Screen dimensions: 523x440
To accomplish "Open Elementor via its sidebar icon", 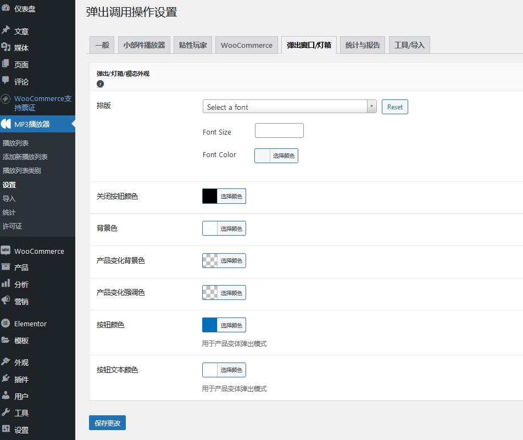I will (5, 323).
